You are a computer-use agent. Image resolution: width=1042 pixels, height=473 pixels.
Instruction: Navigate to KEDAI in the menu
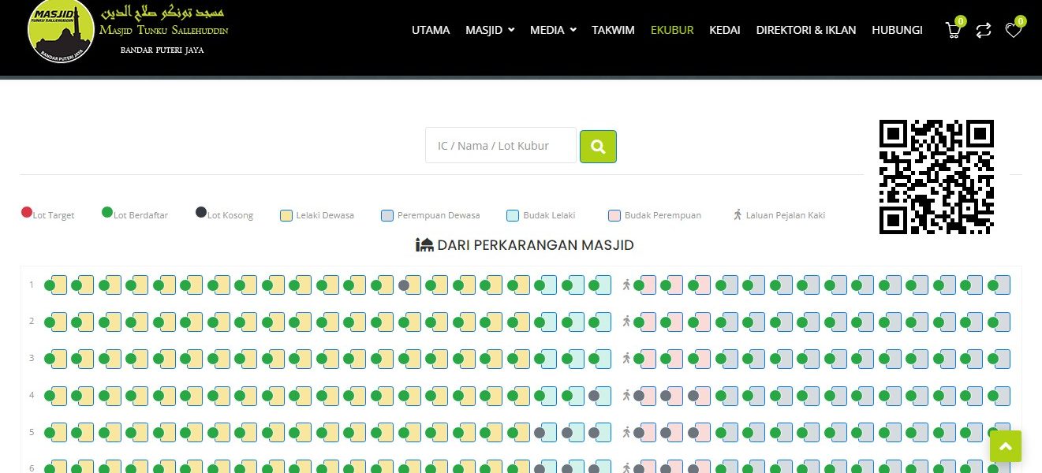[724, 30]
